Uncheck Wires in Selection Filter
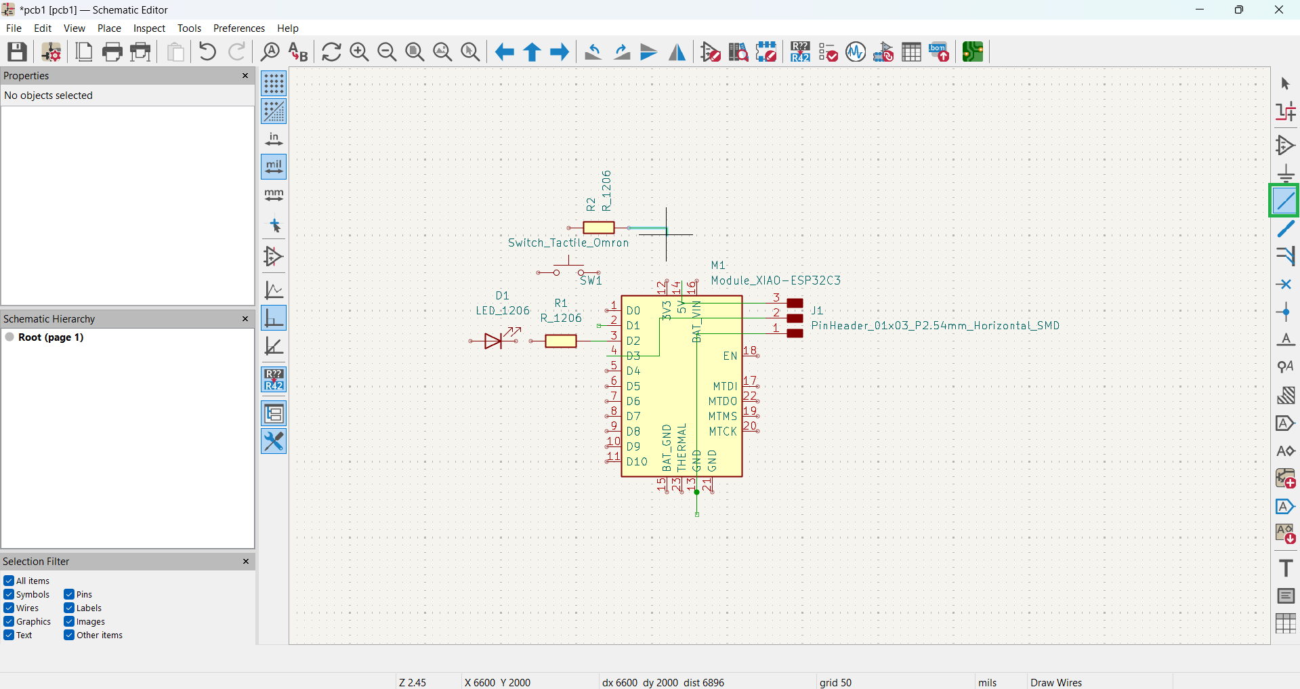The width and height of the screenshot is (1300, 689). (9, 608)
